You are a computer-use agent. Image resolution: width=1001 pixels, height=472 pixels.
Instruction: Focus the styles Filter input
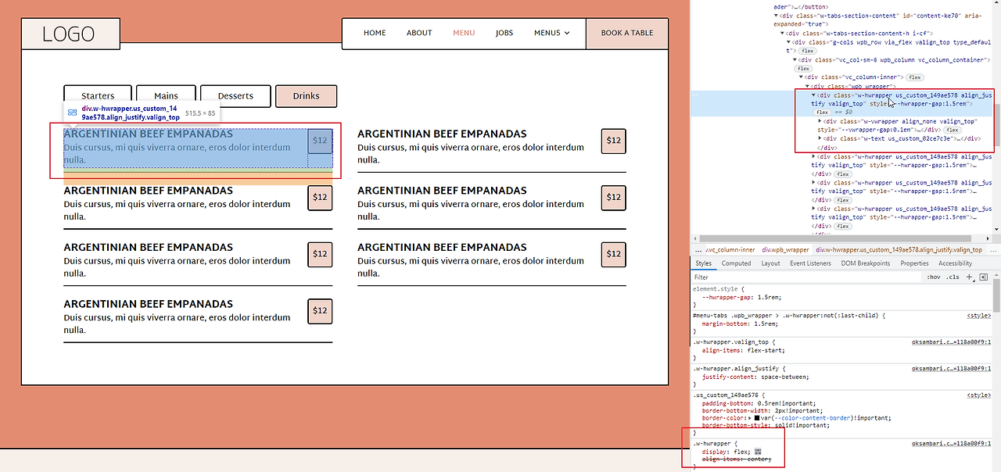click(x=805, y=277)
